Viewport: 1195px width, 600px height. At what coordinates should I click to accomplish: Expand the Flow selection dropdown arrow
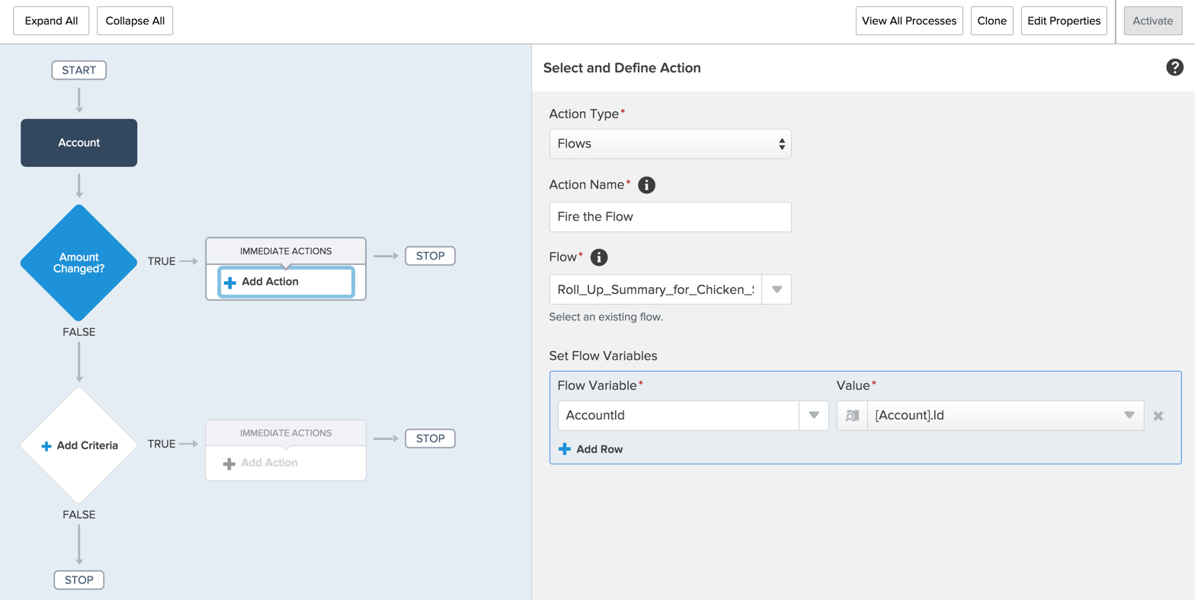[x=777, y=289]
